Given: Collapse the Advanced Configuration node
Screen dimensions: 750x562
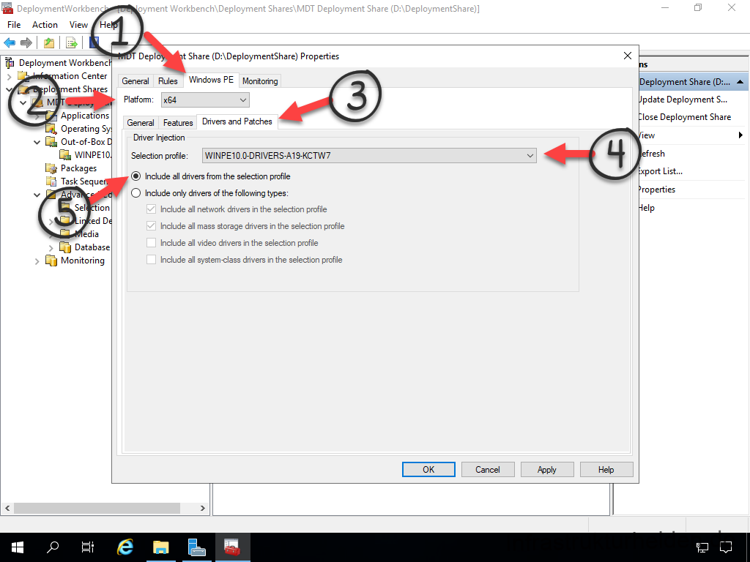Looking at the screenshot, I should click(37, 195).
